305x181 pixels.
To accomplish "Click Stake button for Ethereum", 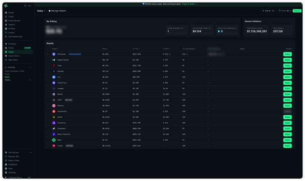I will [x=288, y=54].
